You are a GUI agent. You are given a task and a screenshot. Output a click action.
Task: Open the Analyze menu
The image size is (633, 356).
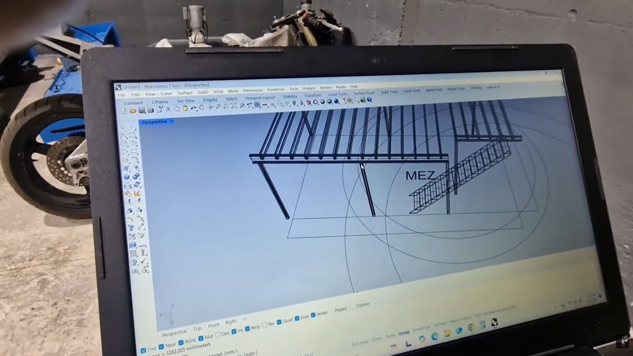click(x=309, y=88)
